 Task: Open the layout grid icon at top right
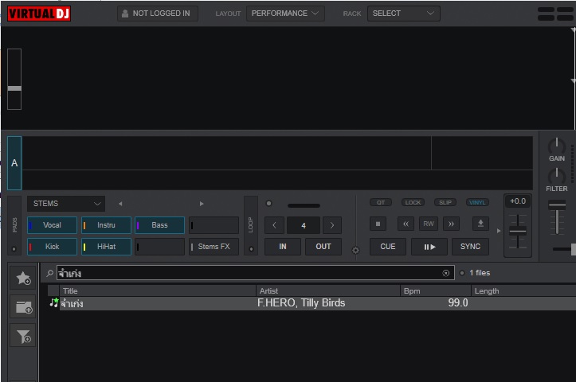tap(555, 14)
